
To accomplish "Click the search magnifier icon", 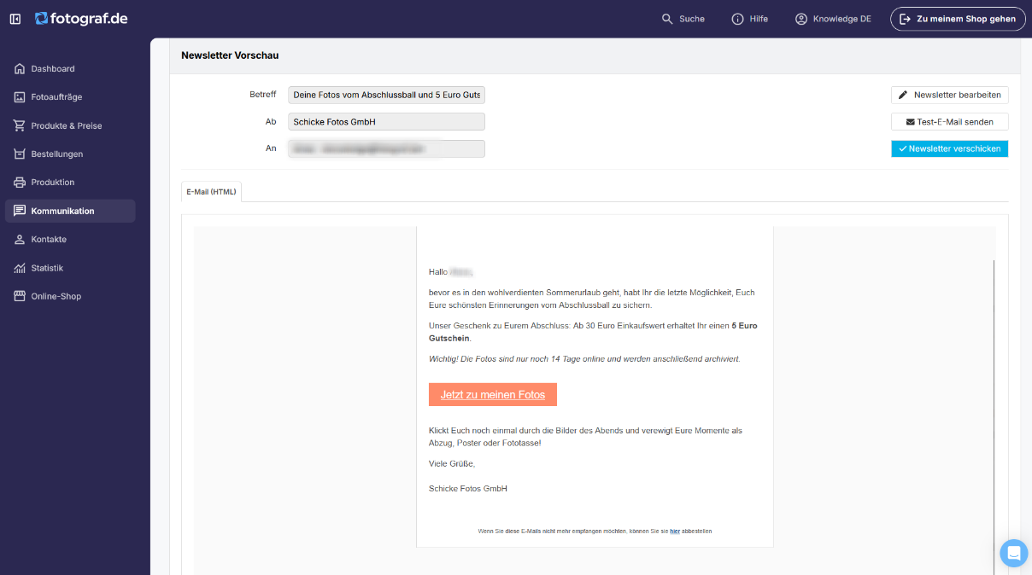I will click(667, 19).
